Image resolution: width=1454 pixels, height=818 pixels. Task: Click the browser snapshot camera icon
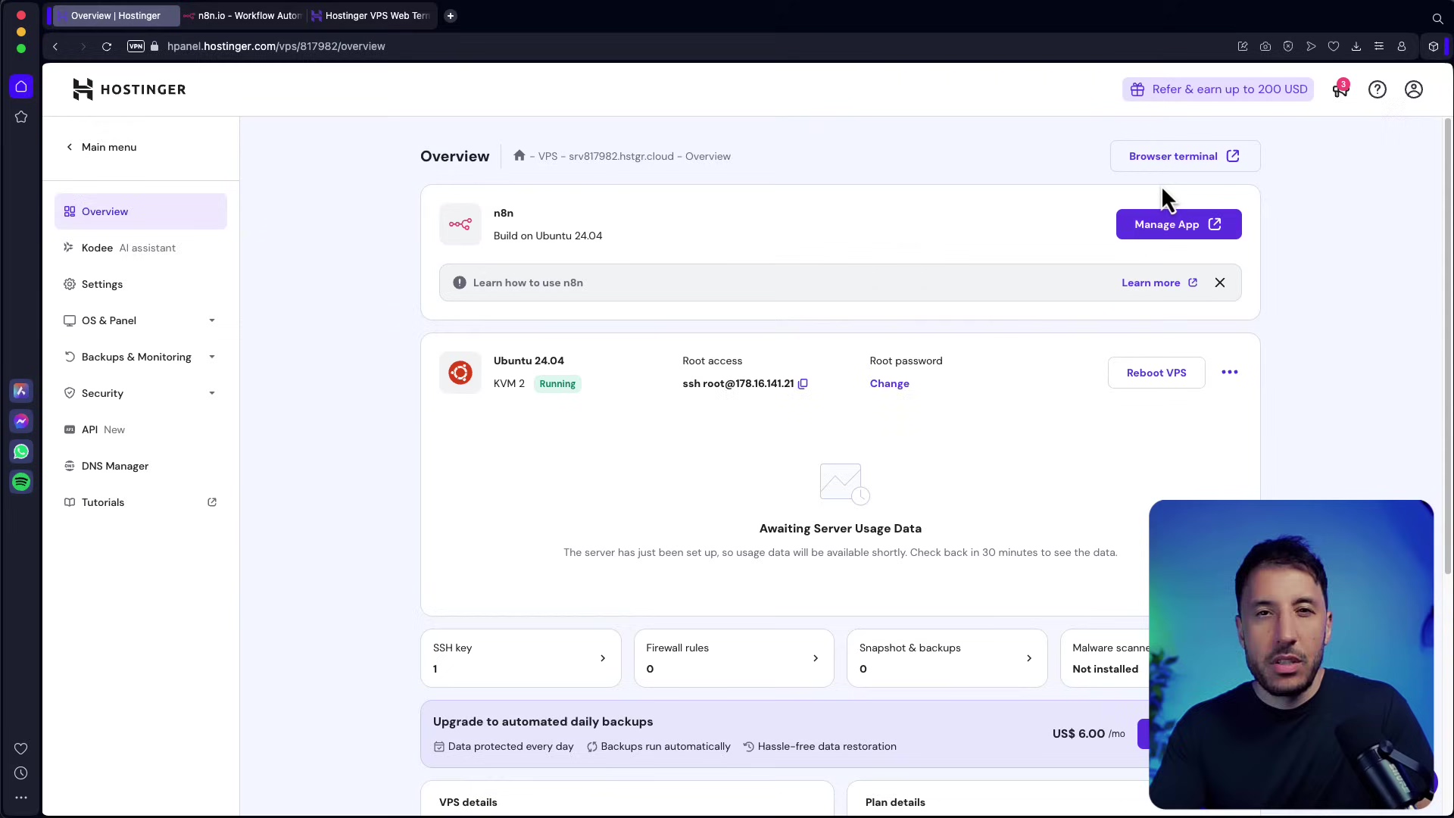click(1265, 46)
